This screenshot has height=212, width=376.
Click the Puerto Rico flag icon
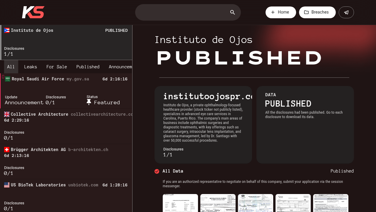(x=7, y=30)
